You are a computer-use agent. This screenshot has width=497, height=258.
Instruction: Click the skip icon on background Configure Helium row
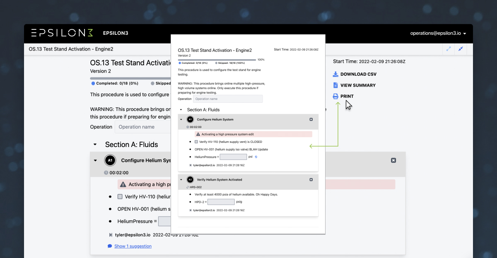pyautogui.click(x=393, y=160)
